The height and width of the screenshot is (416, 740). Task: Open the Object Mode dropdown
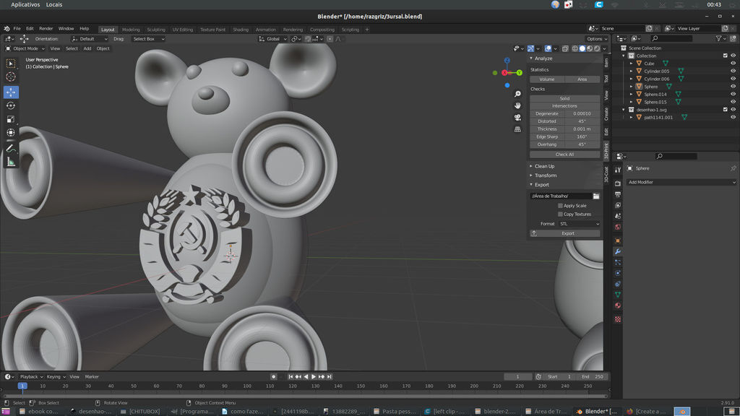(x=25, y=48)
